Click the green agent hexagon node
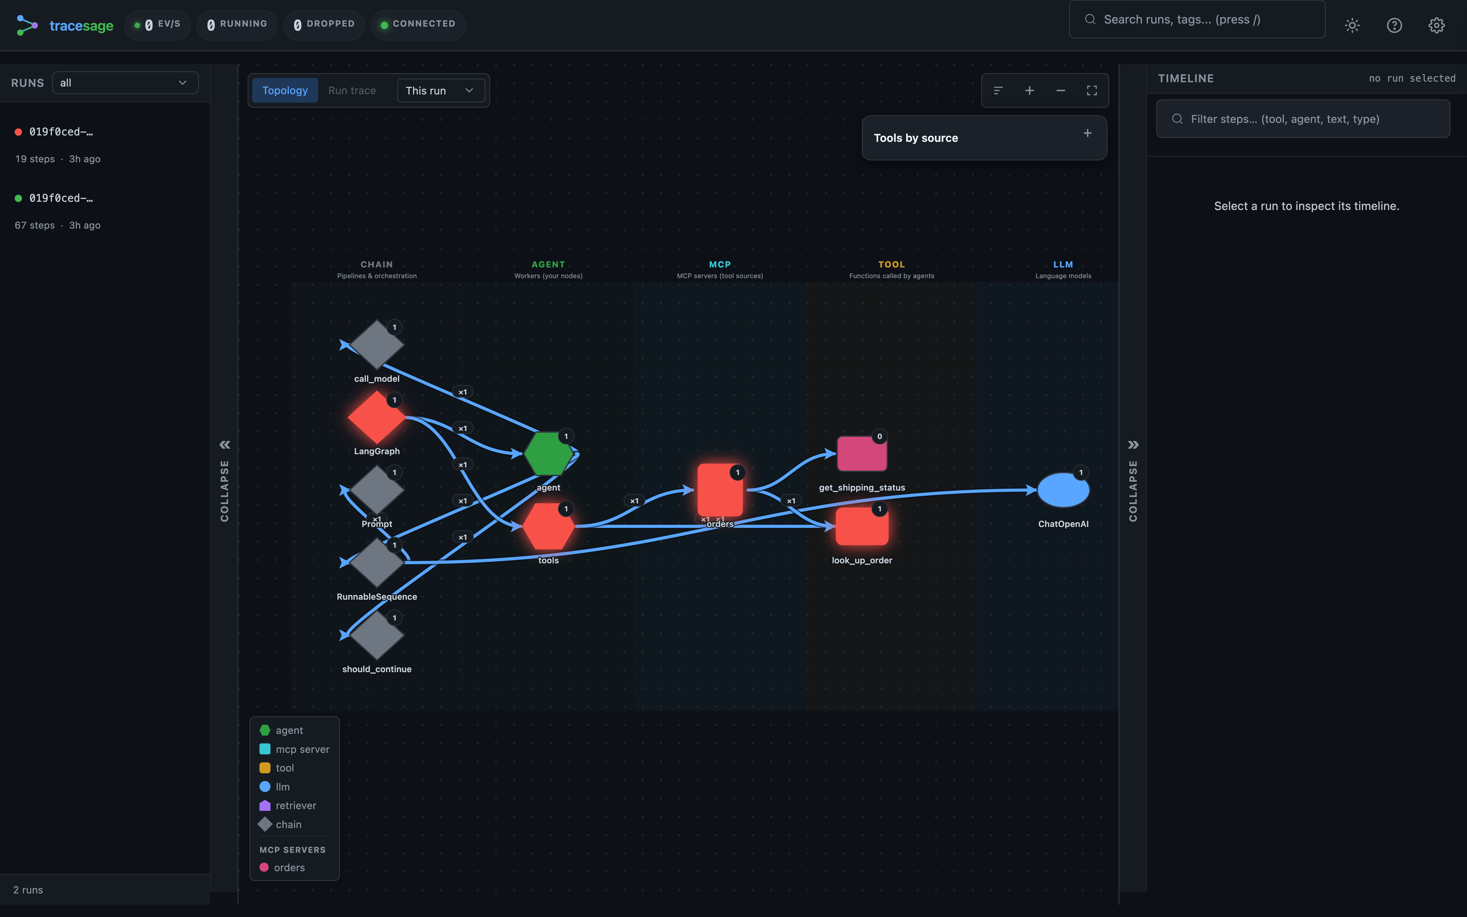 [548, 453]
